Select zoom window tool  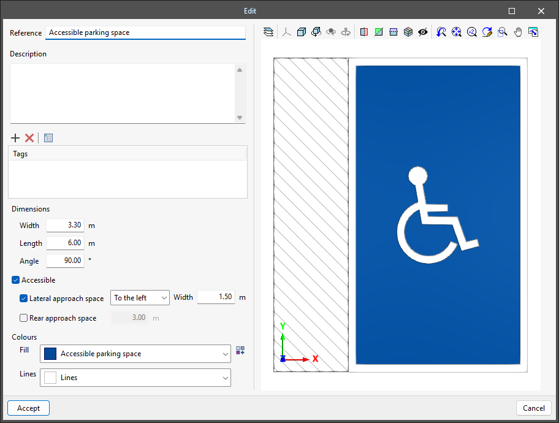point(503,32)
